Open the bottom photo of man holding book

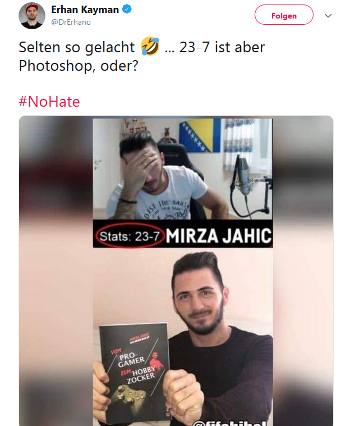(x=183, y=337)
